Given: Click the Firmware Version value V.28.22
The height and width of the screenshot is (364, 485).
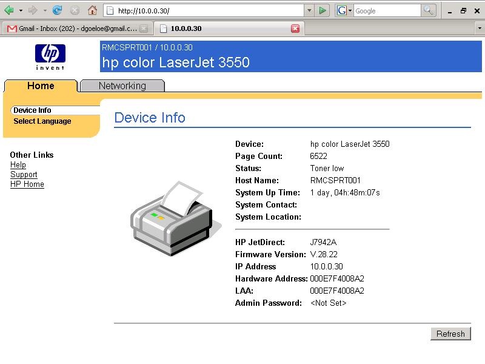Looking at the screenshot, I should point(324,254).
